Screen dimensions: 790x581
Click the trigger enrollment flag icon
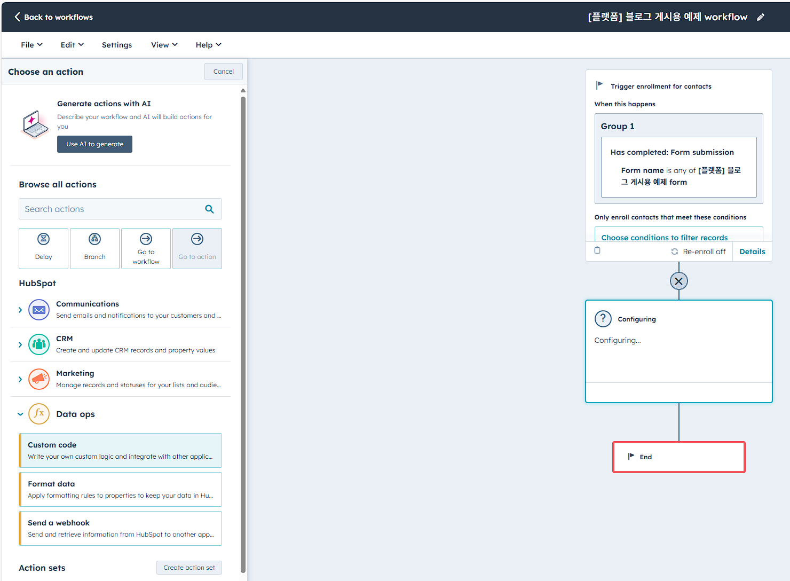[599, 85]
